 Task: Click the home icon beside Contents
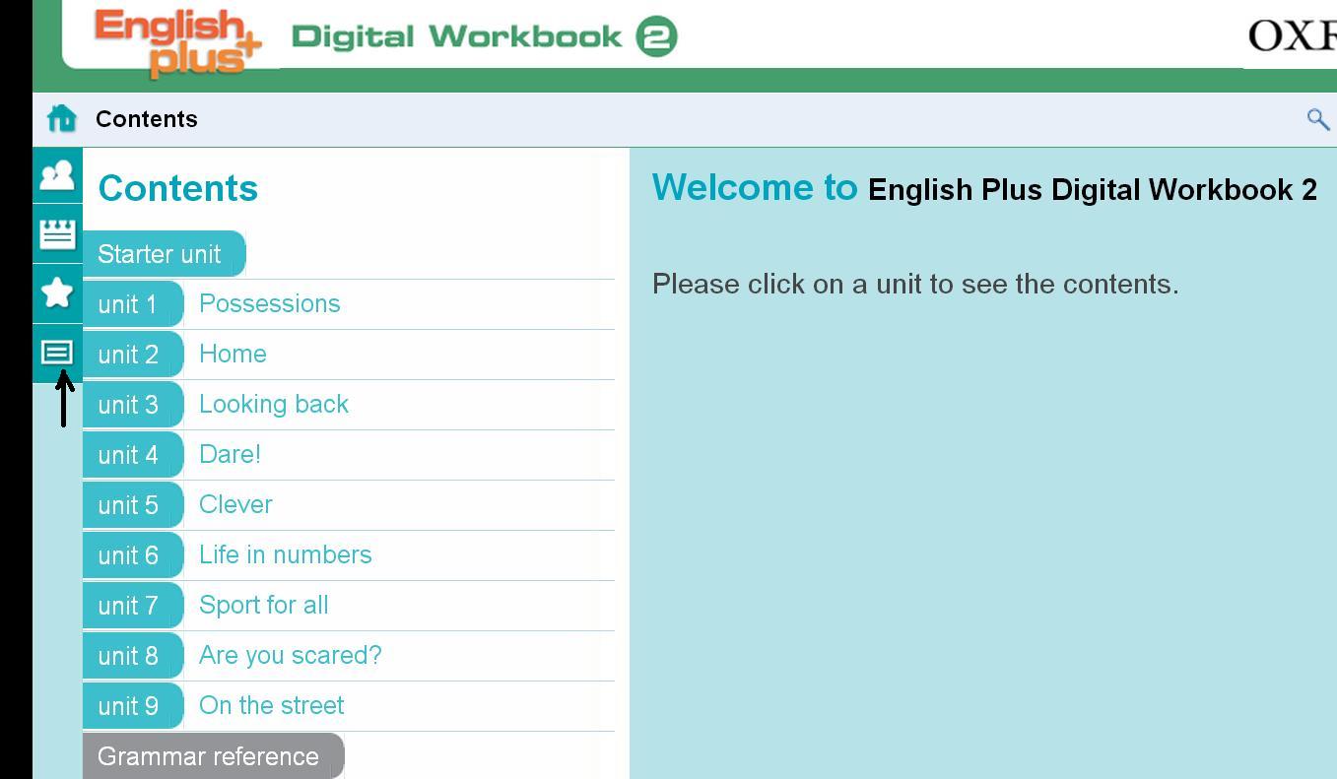pos(61,118)
